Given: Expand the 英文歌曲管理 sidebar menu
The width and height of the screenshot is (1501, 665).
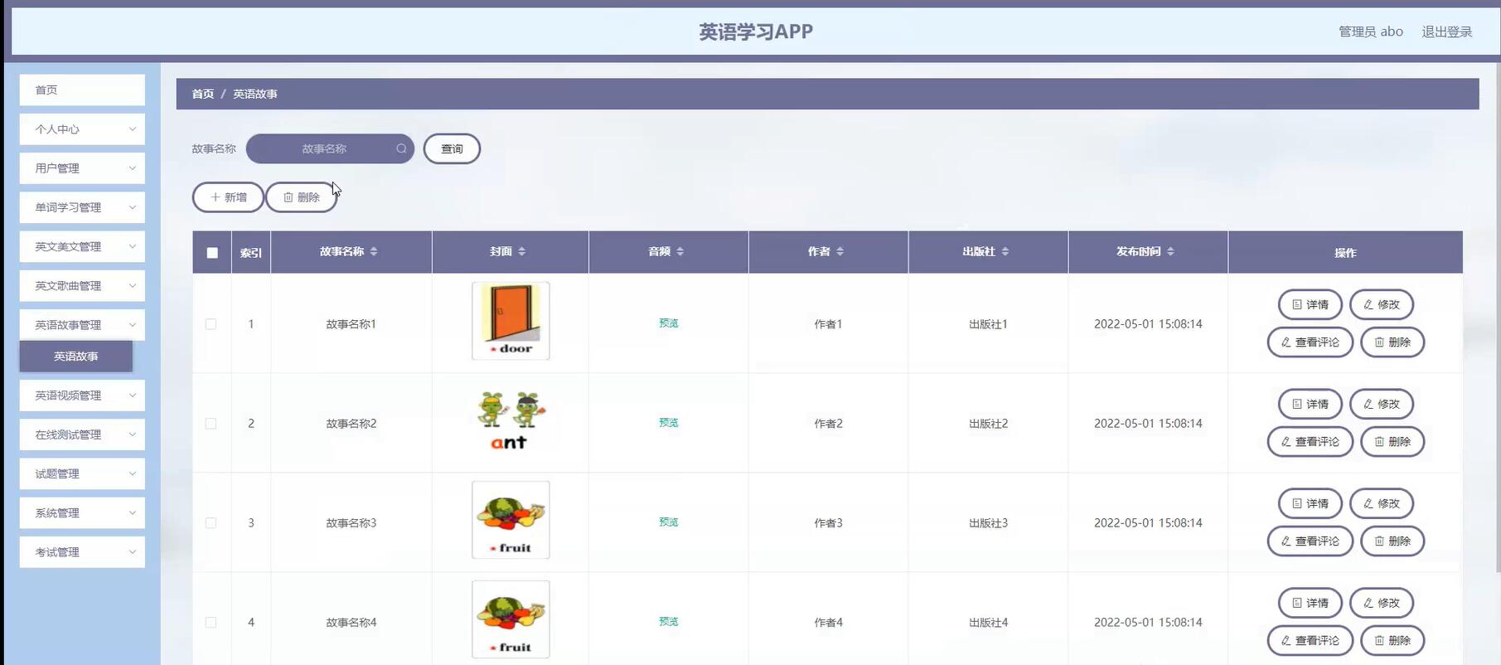Looking at the screenshot, I should click(x=82, y=286).
